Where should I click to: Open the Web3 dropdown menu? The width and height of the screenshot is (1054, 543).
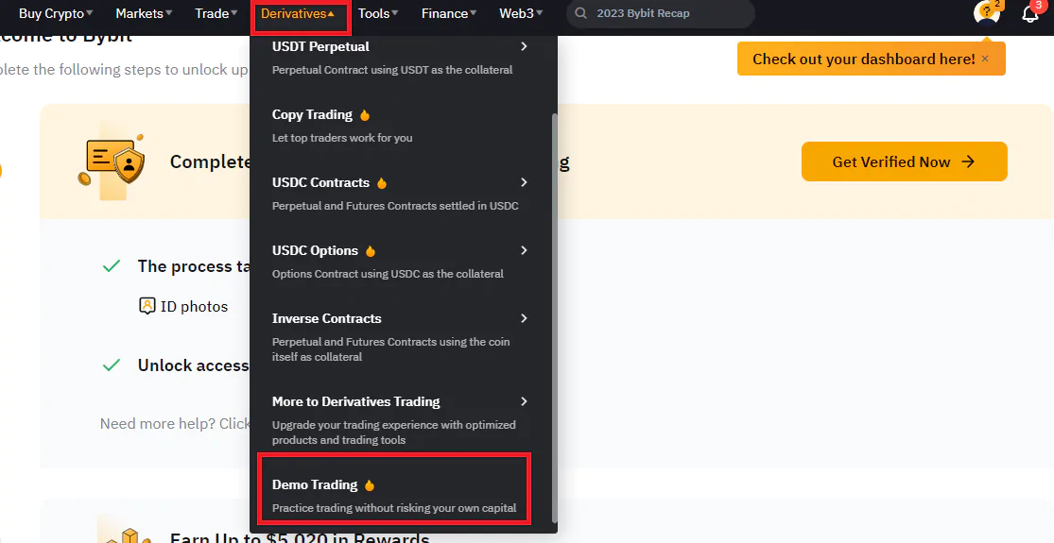tap(521, 13)
